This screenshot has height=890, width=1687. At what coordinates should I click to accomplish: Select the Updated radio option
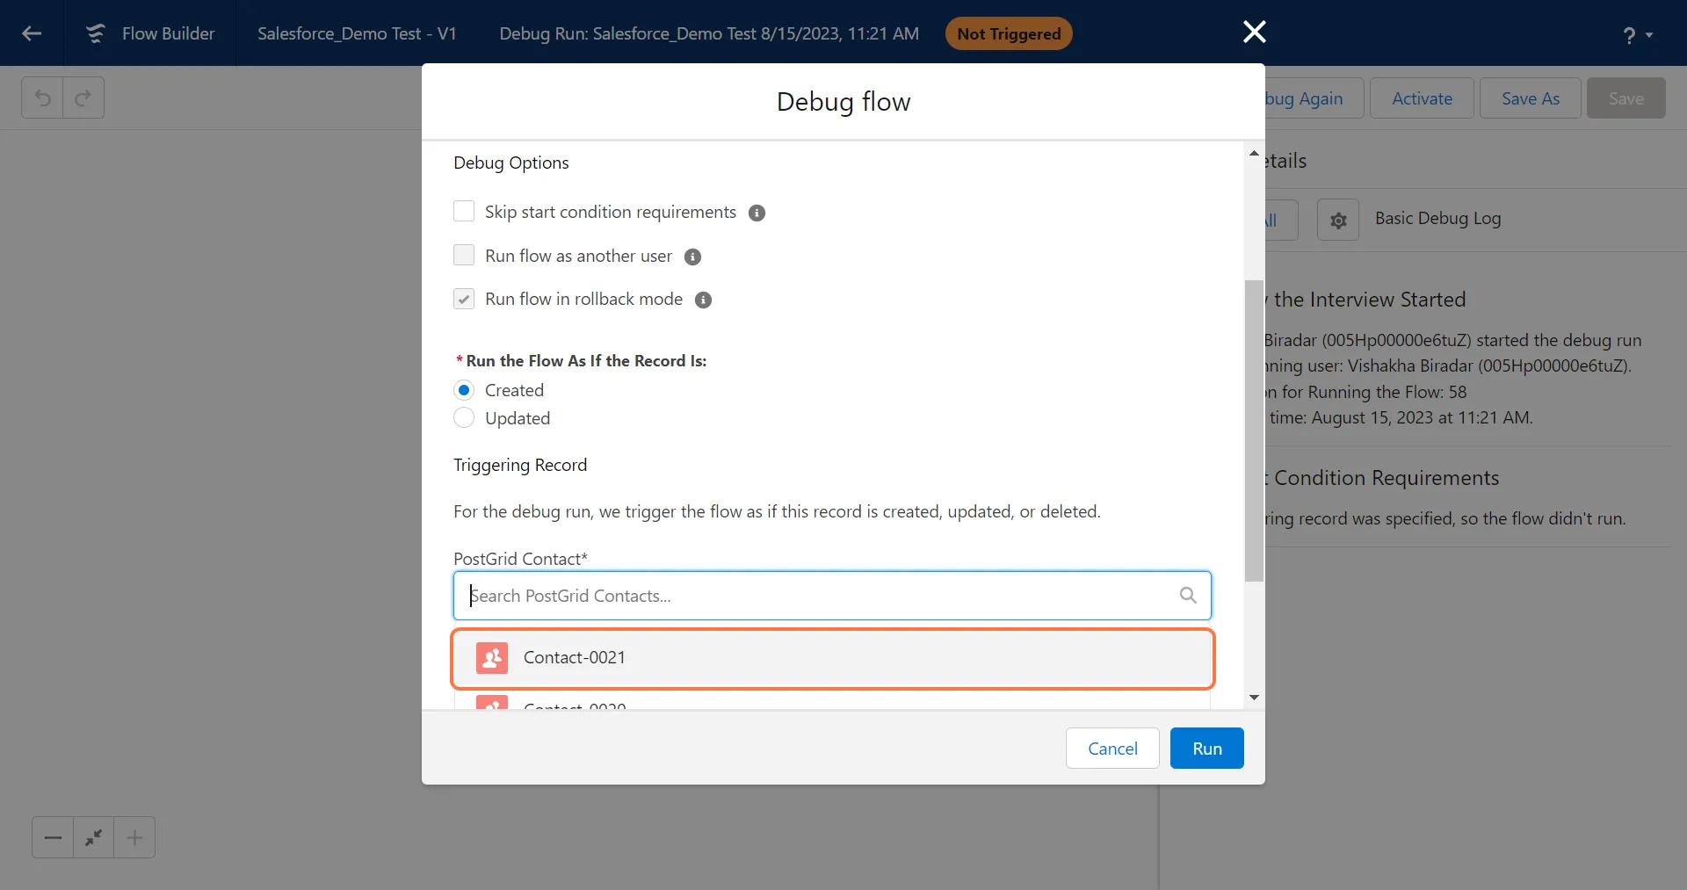pyautogui.click(x=464, y=418)
